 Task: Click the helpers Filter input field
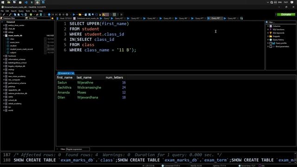pos(281,22)
